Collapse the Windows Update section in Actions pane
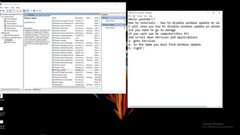This screenshot has width=240, height=135. click(x=124, y=25)
